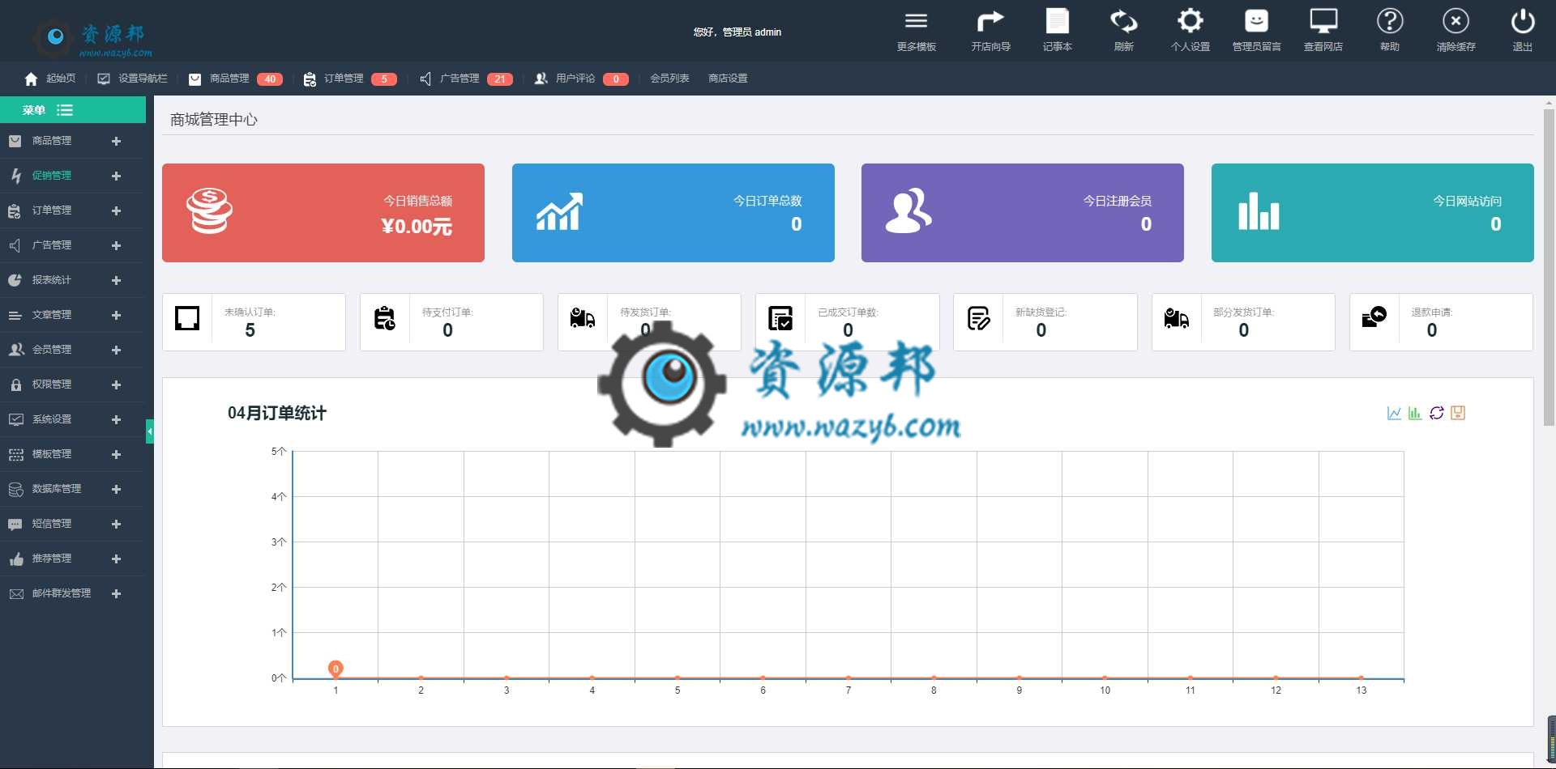Viewport: 1556px width, 769px height.
Task: Expand 报表统计 sidebar plus
Action: (116, 280)
